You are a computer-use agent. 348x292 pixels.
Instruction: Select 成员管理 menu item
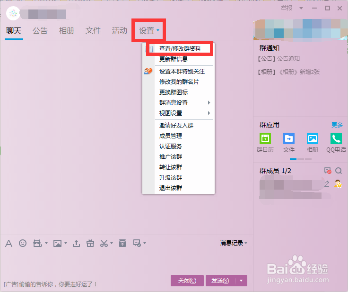(x=171, y=136)
